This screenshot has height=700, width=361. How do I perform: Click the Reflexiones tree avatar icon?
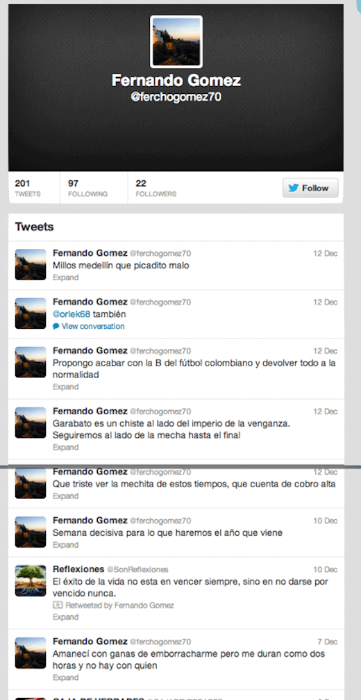point(31,581)
